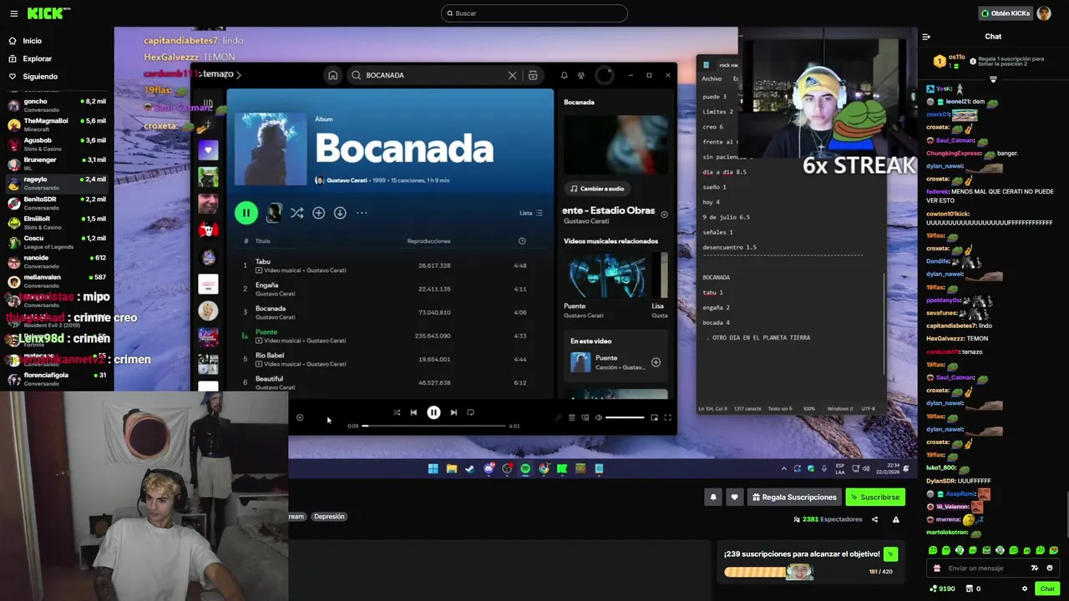Add Puente song in En este video
The width and height of the screenshot is (1069, 601).
coord(656,362)
